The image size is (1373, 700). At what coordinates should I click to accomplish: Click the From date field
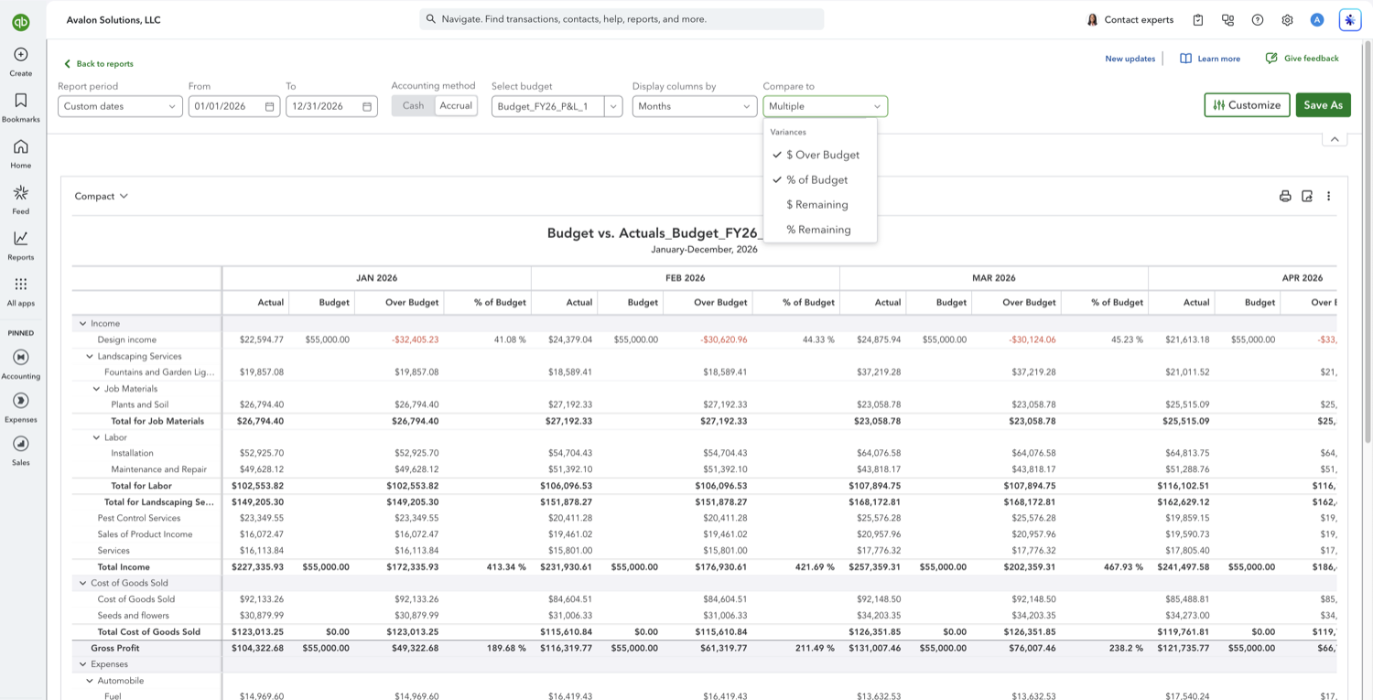234,106
